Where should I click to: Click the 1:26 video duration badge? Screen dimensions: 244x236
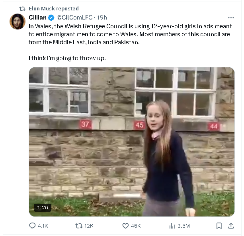pyautogui.click(x=42, y=208)
